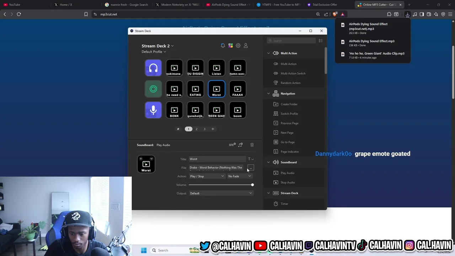Image resolution: width=455 pixels, height=256 pixels.
Task: Open the Default Profile dropdown
Action: (x=154, y=52)
